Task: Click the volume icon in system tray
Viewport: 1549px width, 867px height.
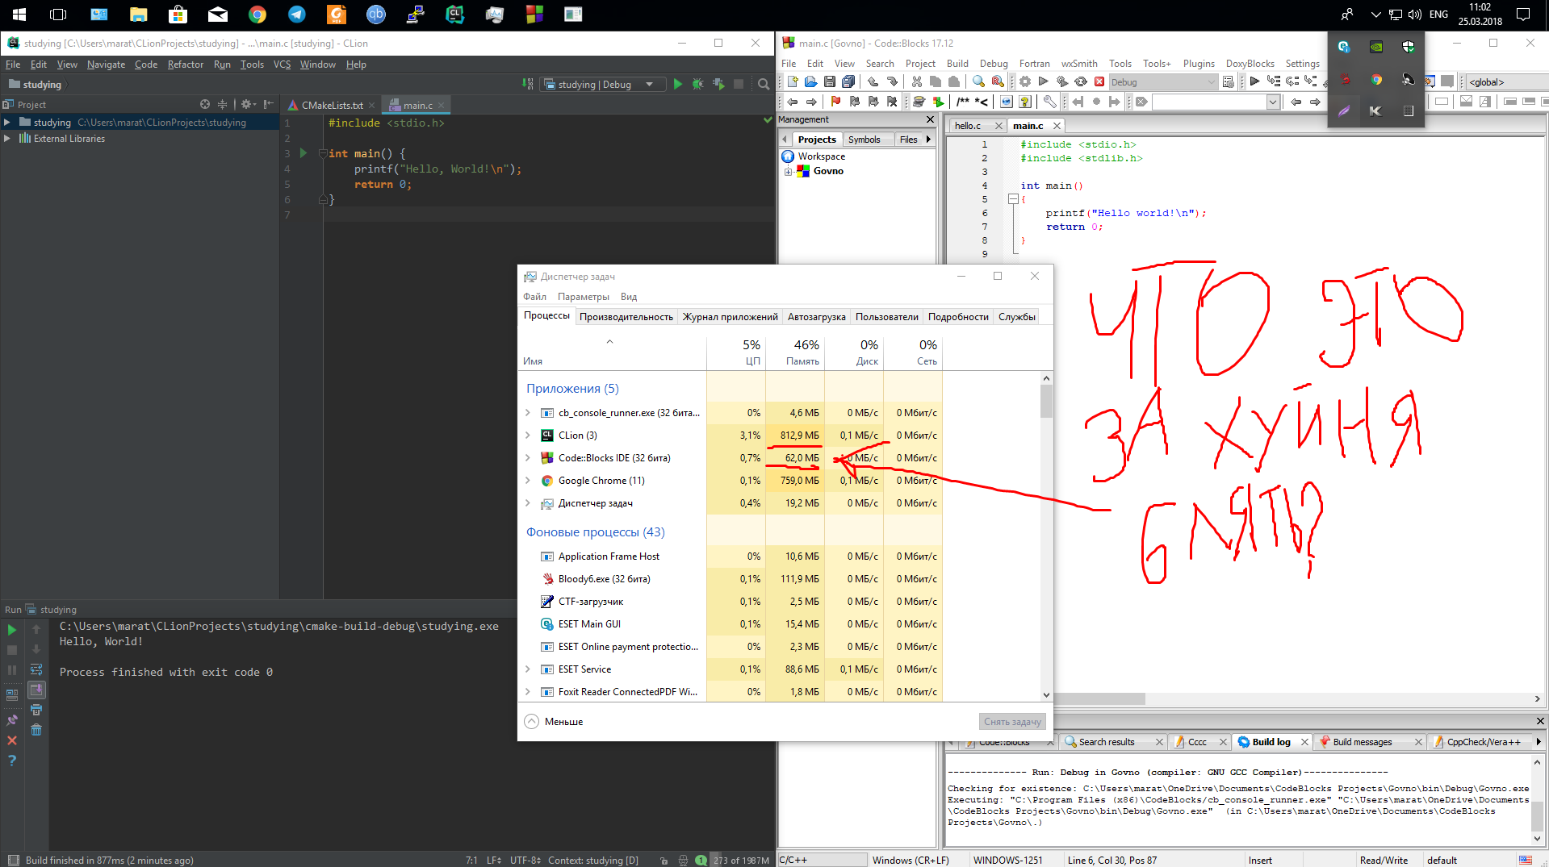Action: (x=1414, y=15)
